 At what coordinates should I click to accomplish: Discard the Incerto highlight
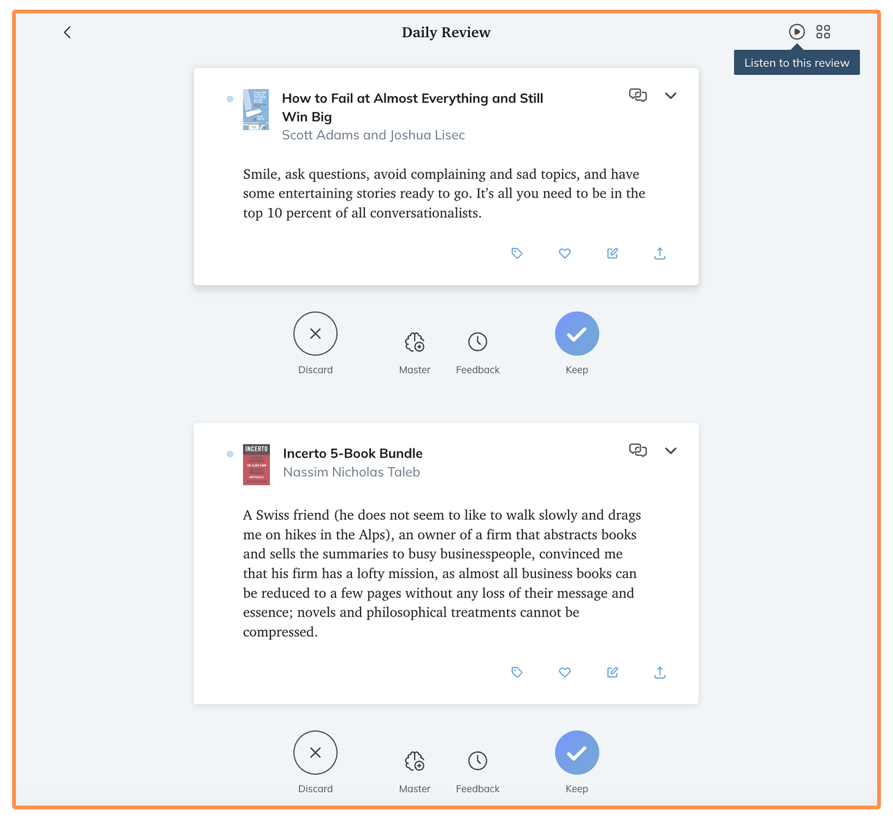click(x=315, y=753)
